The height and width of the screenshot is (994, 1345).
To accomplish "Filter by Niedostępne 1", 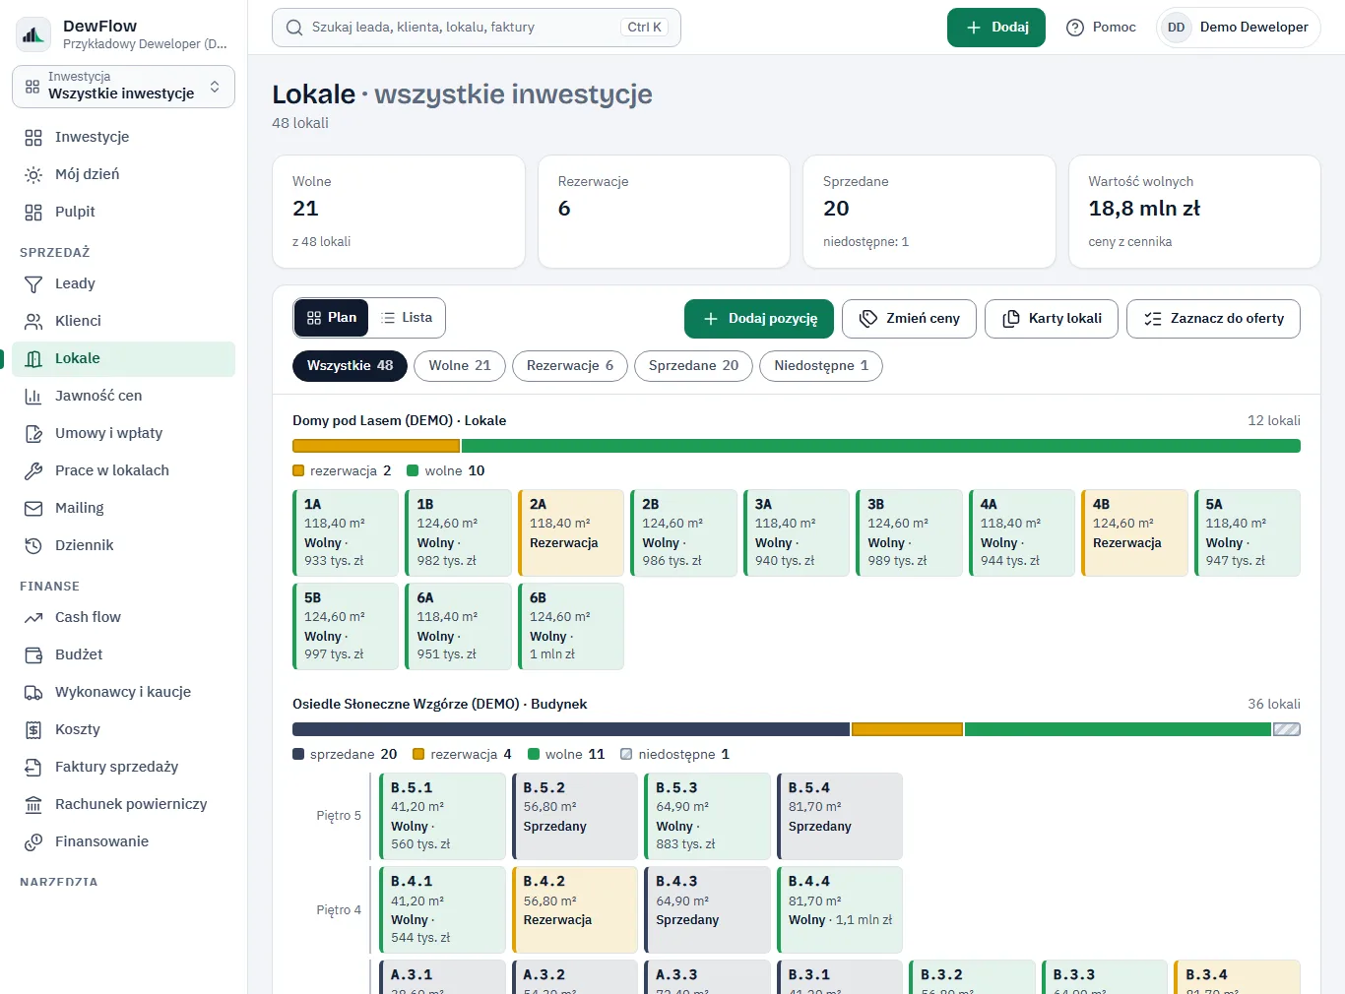I will click(821, 366).
